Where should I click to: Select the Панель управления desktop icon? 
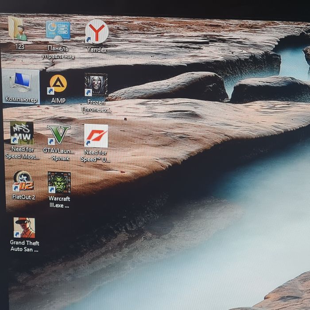pos(58,31)
